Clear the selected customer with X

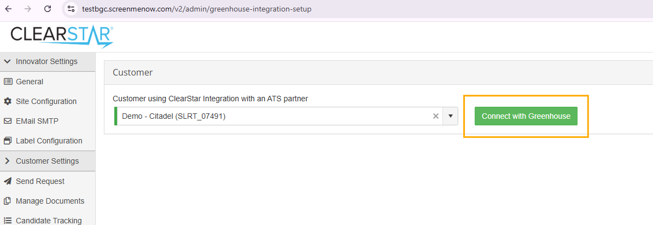[x=436, y=116]
